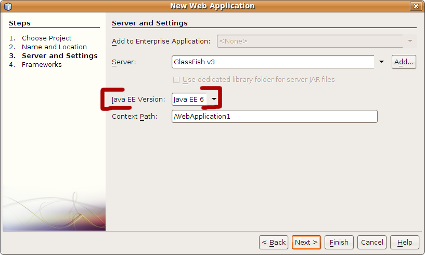This screenshot has height=255, width=425.
Task: Select step 3 Server and Settings text
Action: click(x=60, y=56)
